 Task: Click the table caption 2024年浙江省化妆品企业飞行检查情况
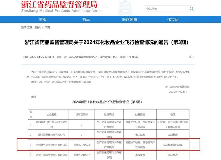pos(107,102)
